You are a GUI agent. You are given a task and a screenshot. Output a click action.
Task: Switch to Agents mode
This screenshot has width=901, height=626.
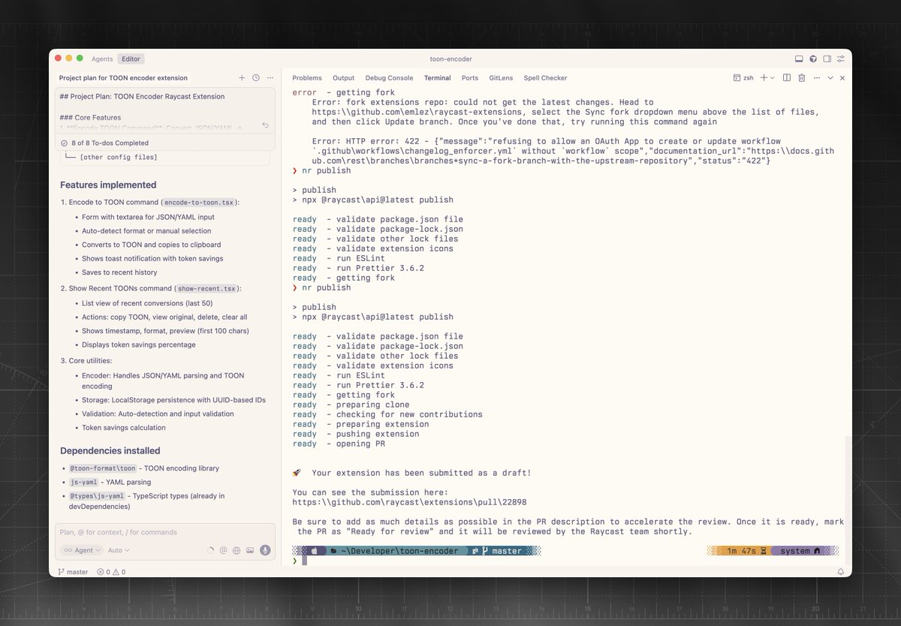click(102, 59)
